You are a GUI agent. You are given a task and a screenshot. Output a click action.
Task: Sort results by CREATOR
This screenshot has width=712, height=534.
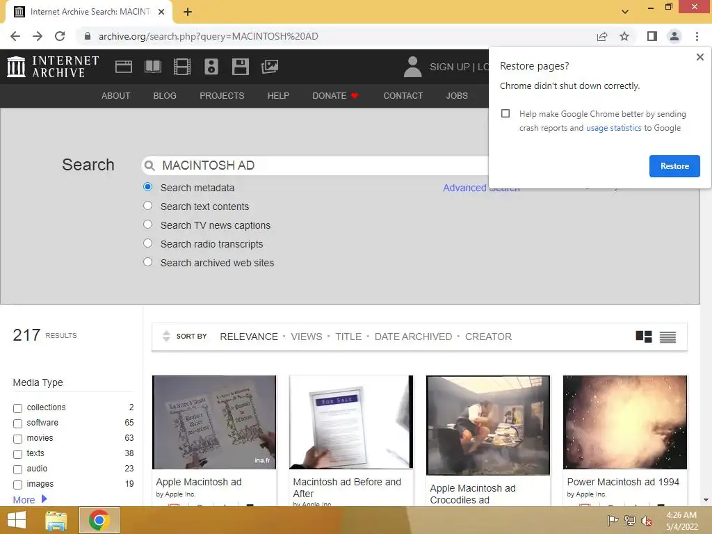[488, 337]
